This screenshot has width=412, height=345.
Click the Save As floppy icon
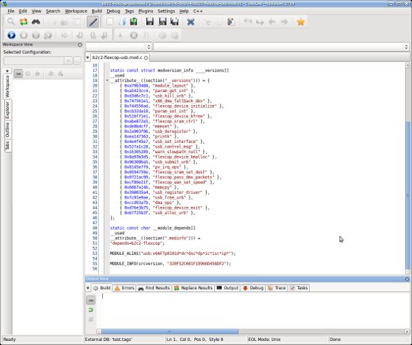(163, 22)
